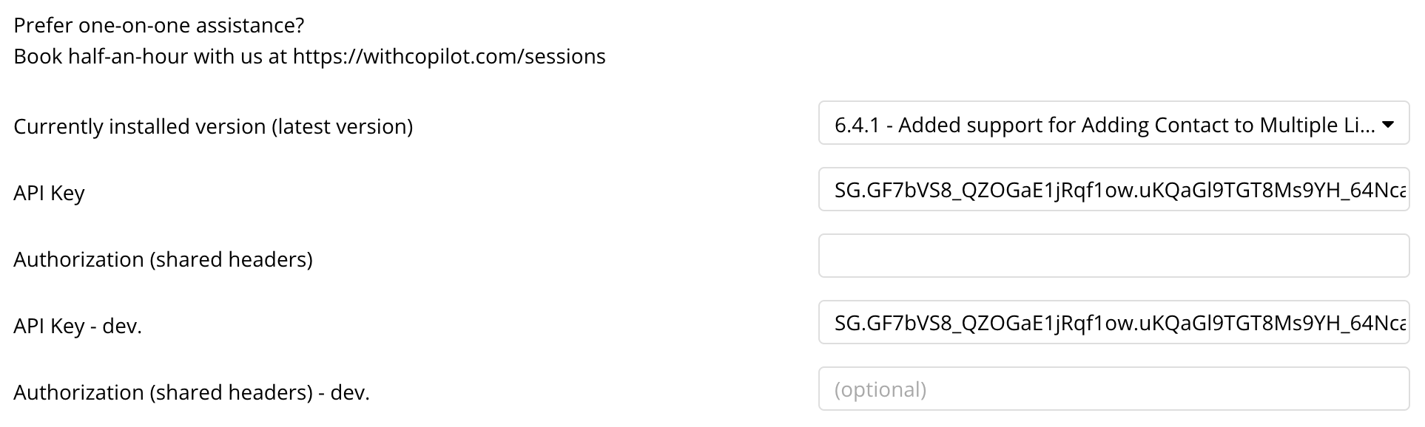Click the "Authorization (shared headers) - dev." label
The height and width of the screenshot is (427, 1425).
(191, 393)
